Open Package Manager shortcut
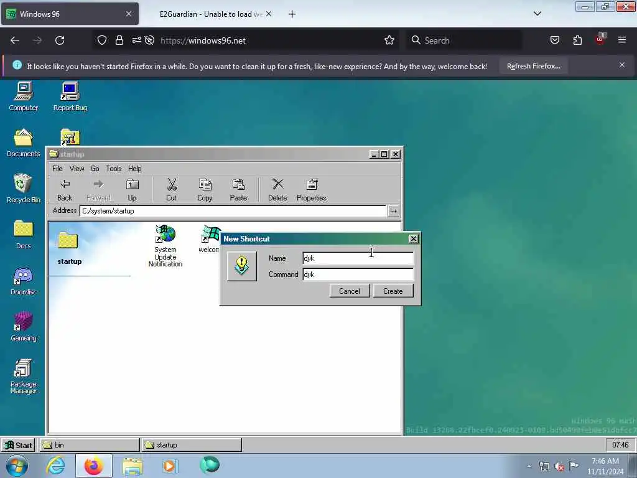The height and width of the screenshot is (478, 637). [24, 377]
